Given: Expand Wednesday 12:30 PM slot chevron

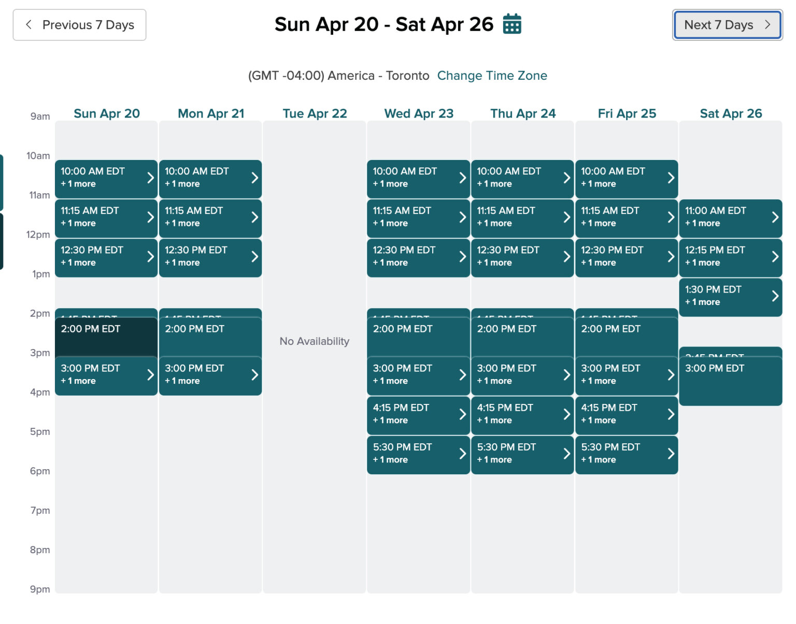Looking at the screenshot, I should click(x=462, y=256).
